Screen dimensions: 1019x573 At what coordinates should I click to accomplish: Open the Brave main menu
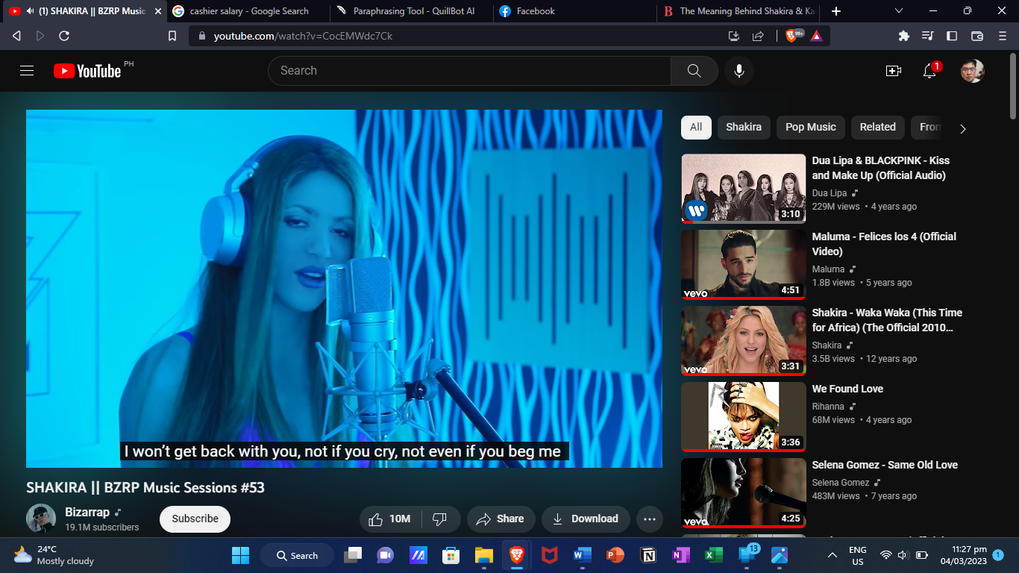(1002, 36)
